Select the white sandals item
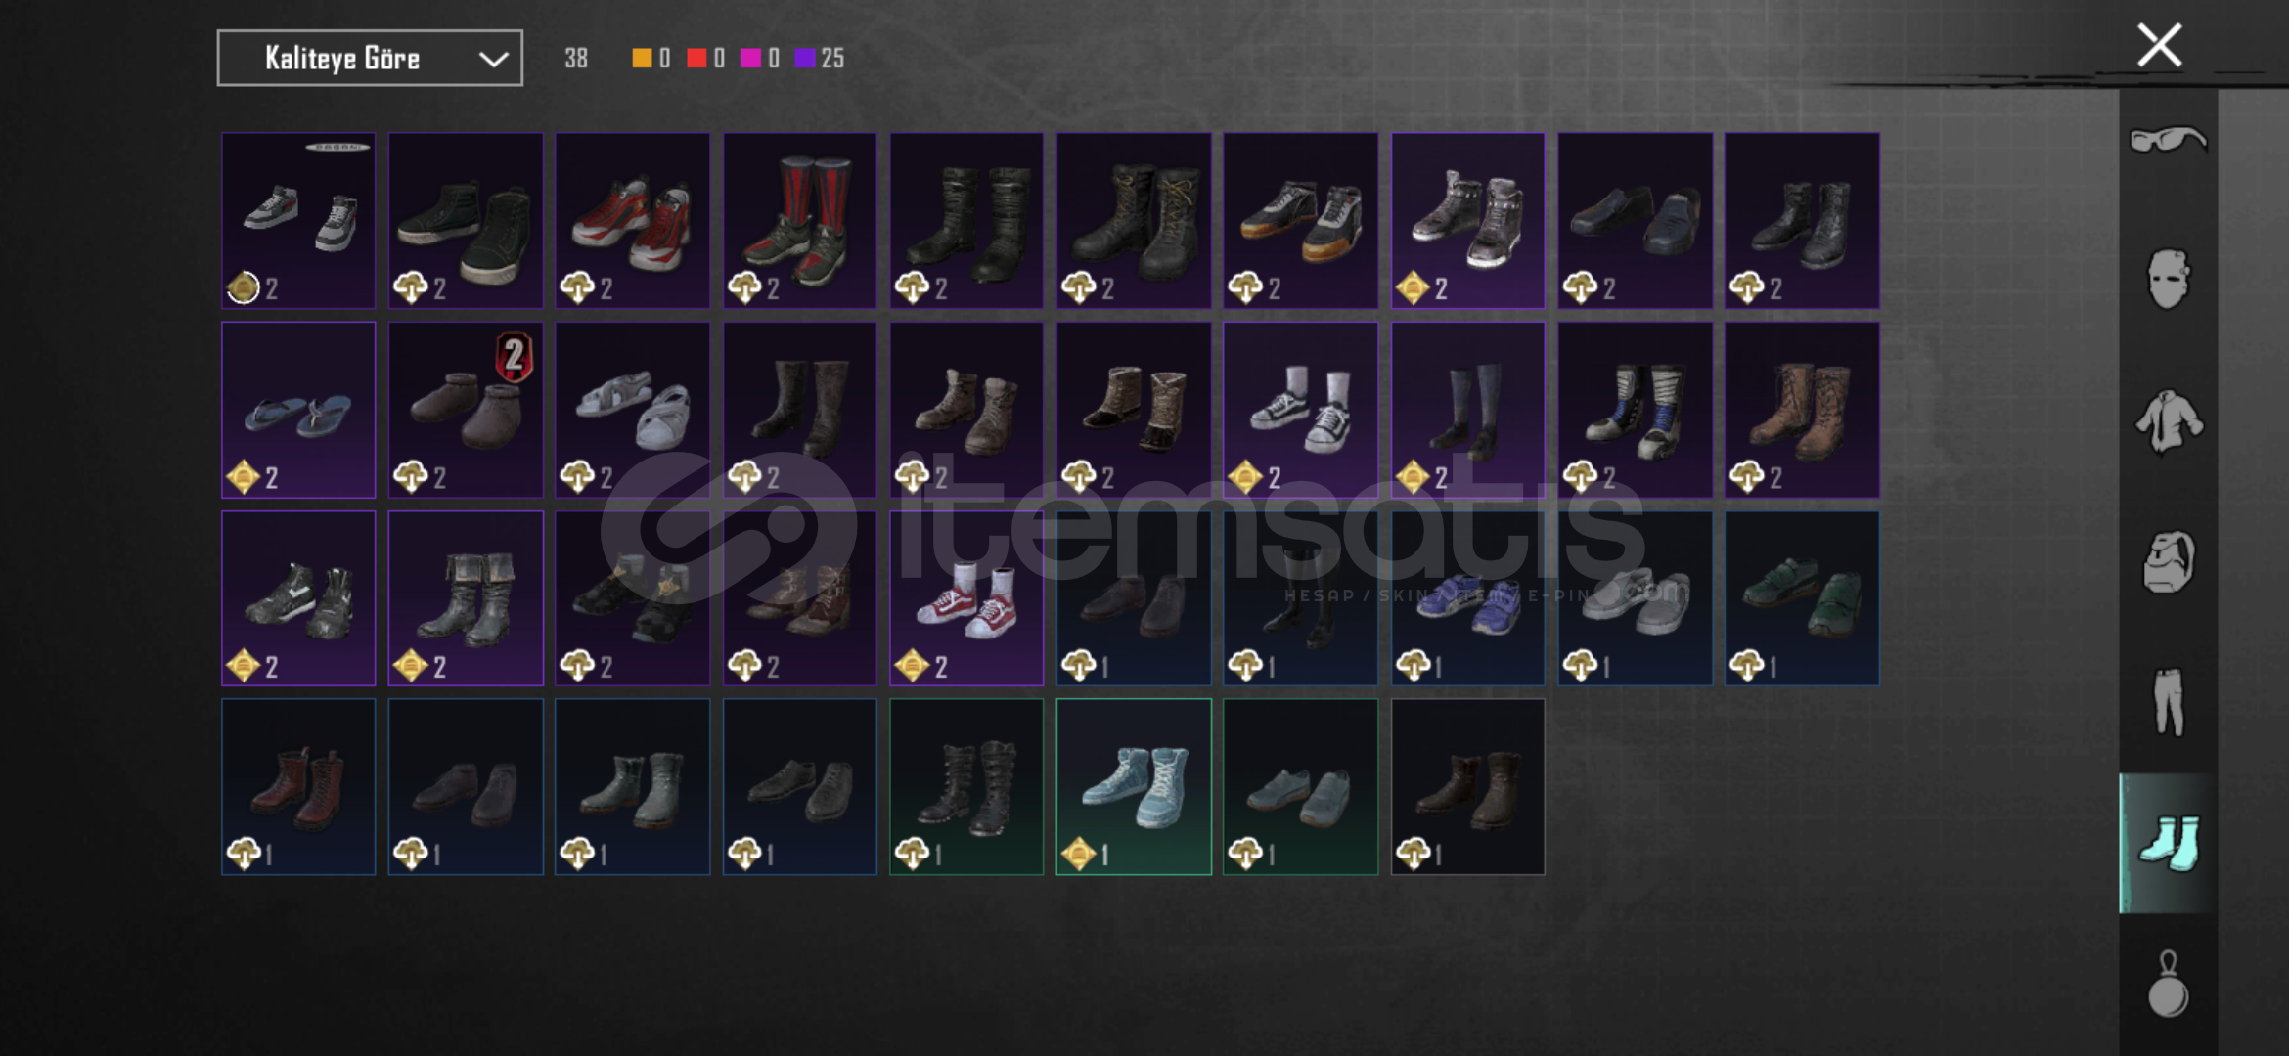 point(633,410)
